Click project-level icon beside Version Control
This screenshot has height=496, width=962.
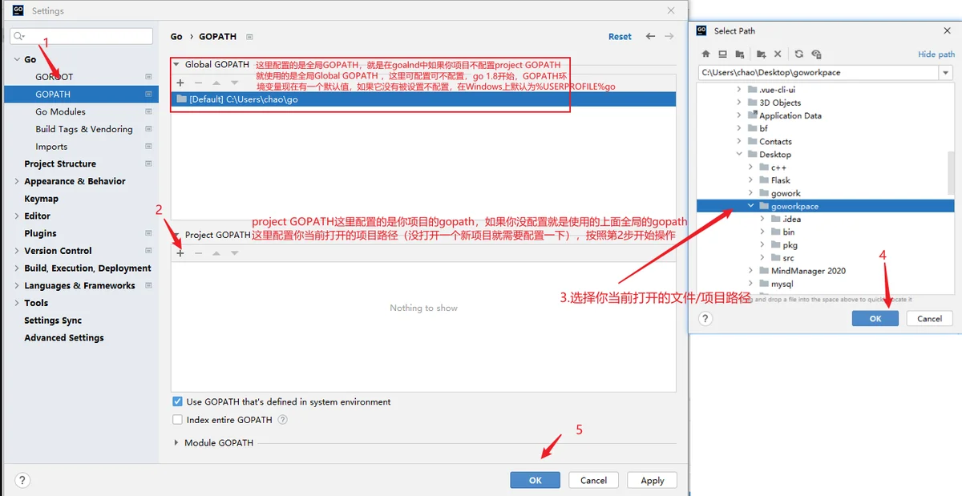click(x=148, y=251)
